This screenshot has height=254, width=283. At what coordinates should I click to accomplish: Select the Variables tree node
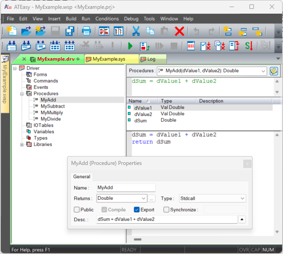tap(44, 132)
